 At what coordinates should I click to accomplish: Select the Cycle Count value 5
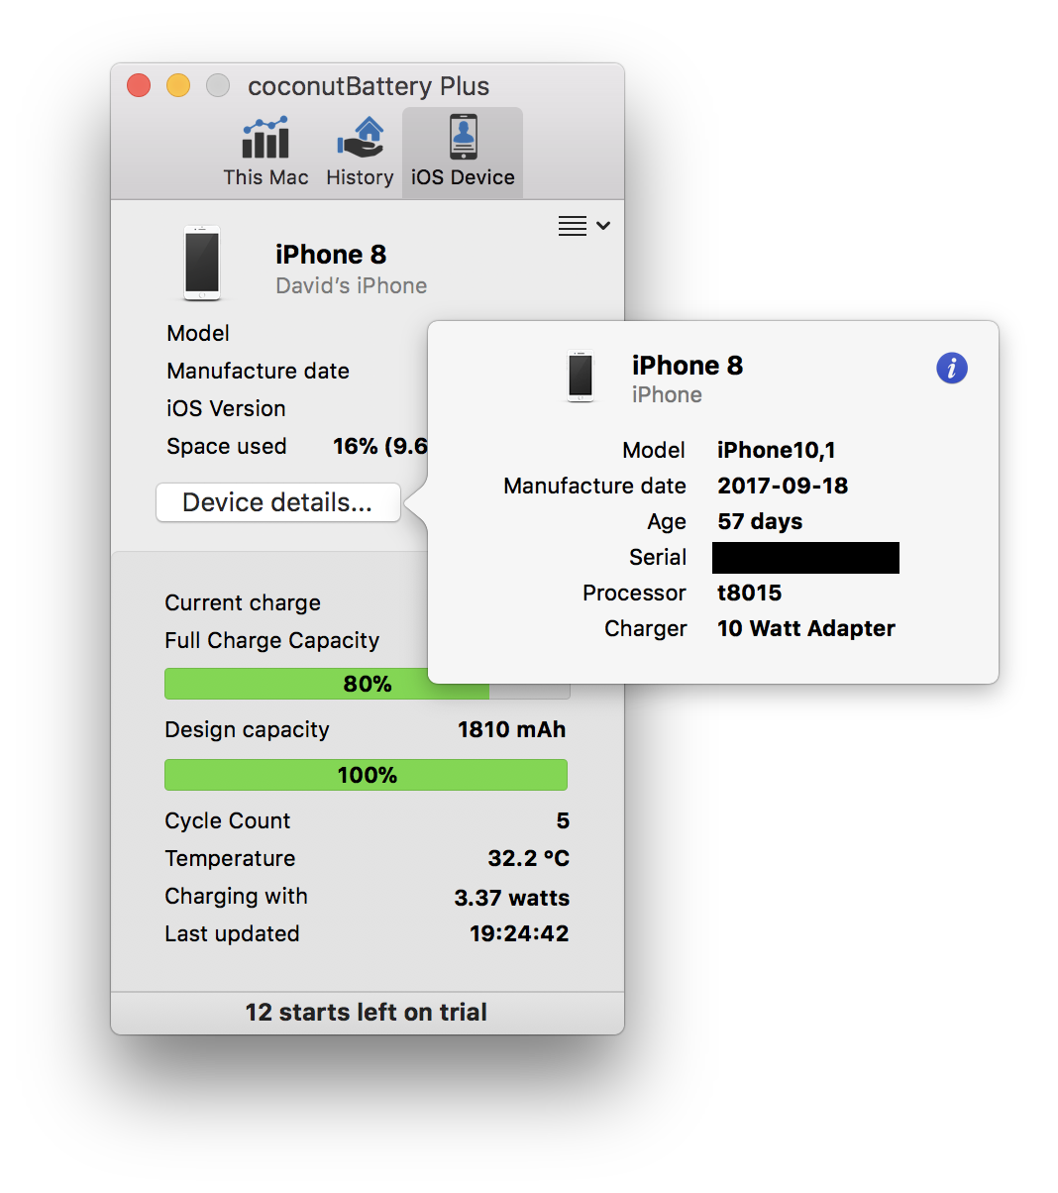click(563, 820)
